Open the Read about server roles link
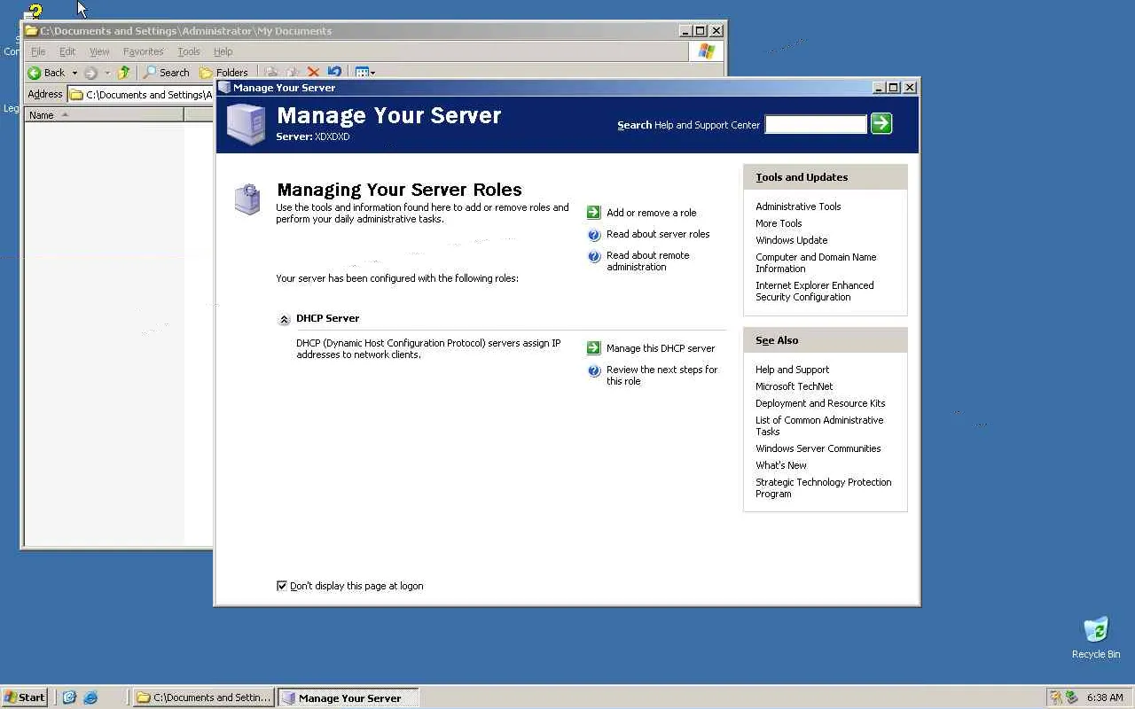The height and width of the screenshot is (709, 1135). point(658,234)
